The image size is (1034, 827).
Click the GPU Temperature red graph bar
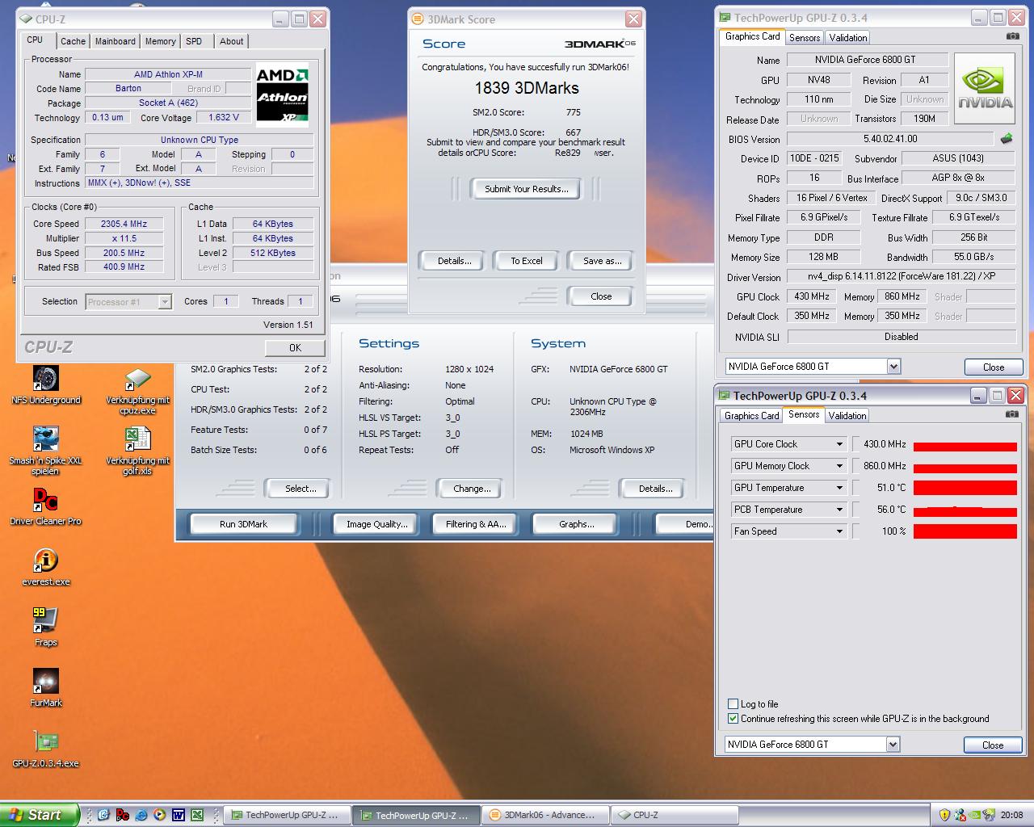(965, 488)
